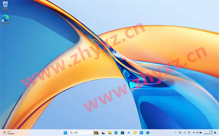The width and height of the screenshot is (219, 136).
Task: Open the Recycle Bin desktop icon
Action: click(x=5, y=5)
